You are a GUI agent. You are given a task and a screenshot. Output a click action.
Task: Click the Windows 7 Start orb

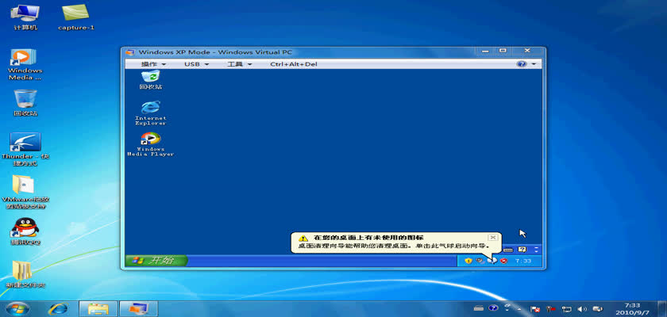[x=18, y=307]
